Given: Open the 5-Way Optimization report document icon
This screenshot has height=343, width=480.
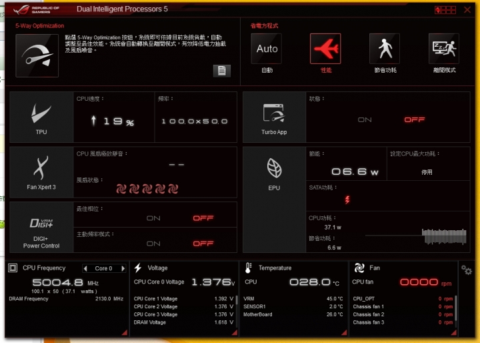Looking at the screenshot, I should [221, 71].
